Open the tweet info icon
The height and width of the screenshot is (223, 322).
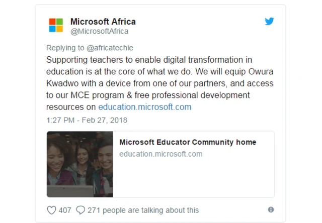[x=271, y=209]
